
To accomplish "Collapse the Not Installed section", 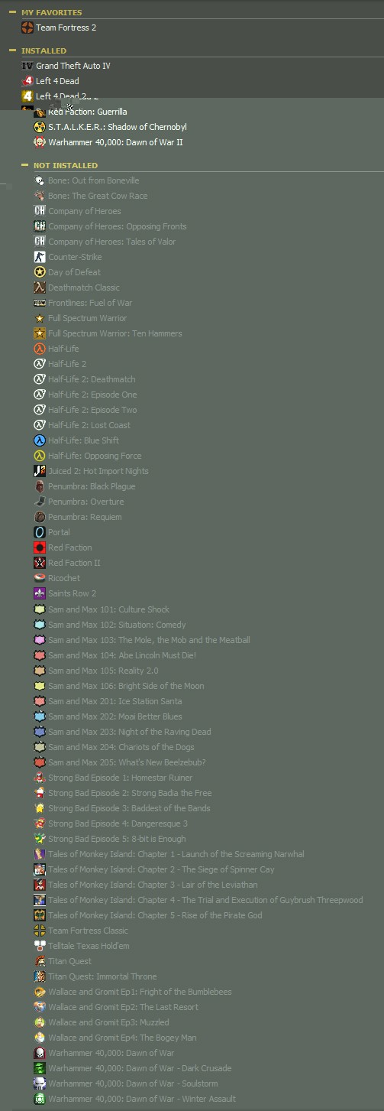I will pos(24,165).
